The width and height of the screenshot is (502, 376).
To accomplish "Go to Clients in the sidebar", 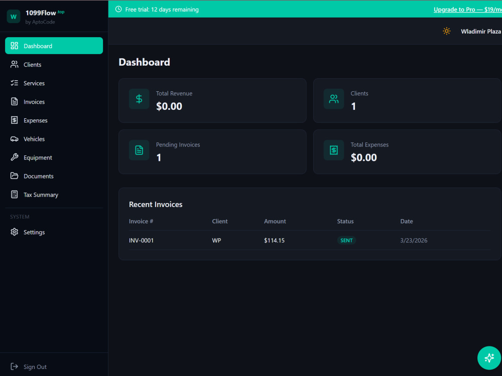I will tap(54, 64).
